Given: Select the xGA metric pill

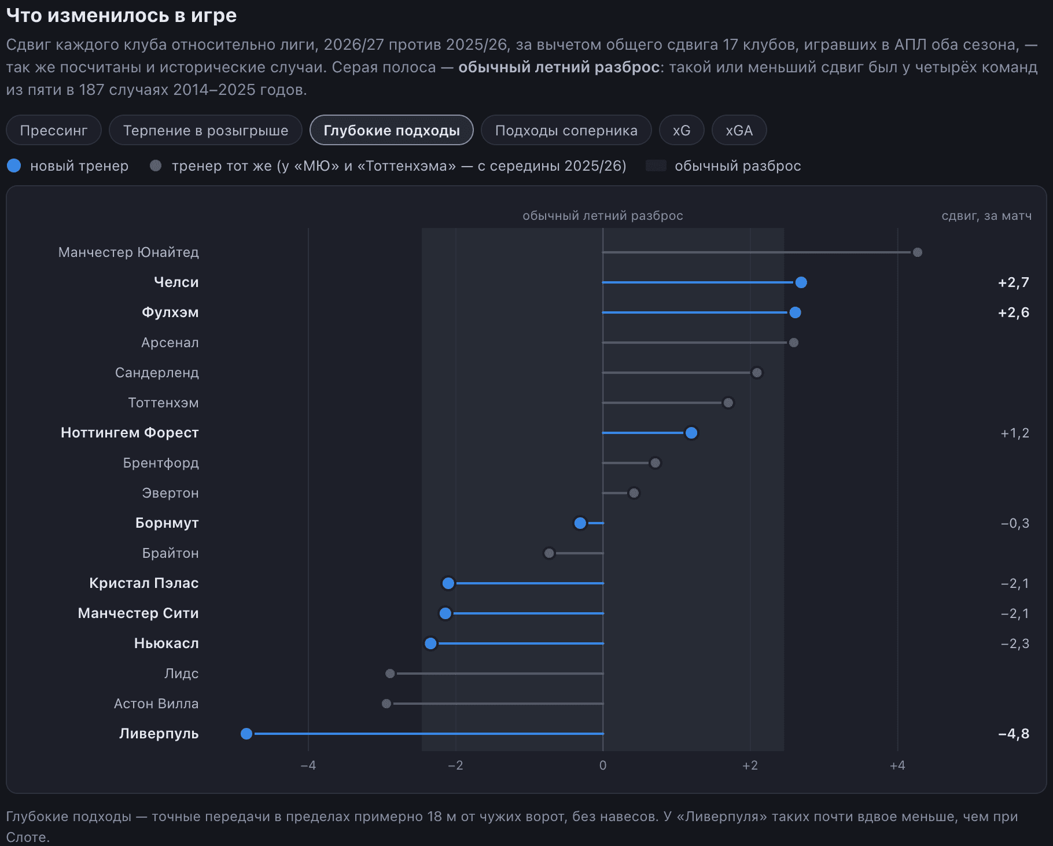Looking at the screenshot, I should (x=739, y=130).
